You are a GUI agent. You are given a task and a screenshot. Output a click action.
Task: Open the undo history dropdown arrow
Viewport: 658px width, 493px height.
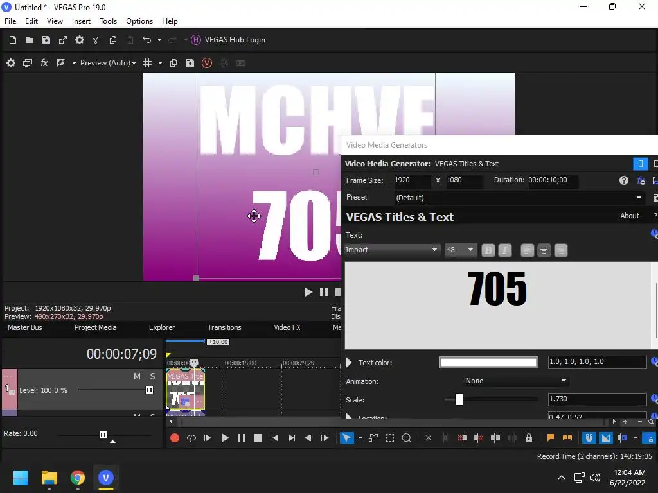159,40
